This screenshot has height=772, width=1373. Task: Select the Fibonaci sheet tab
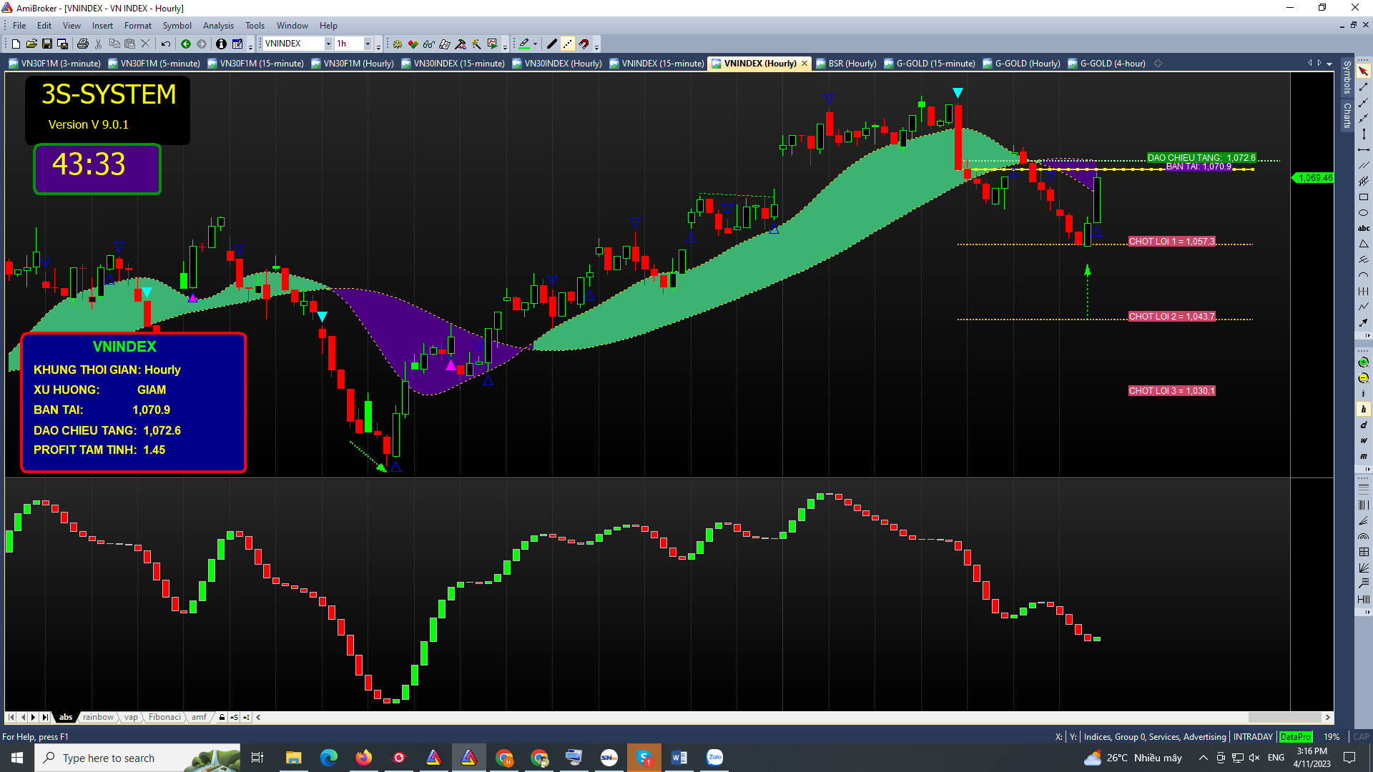[x=164, y=717]
